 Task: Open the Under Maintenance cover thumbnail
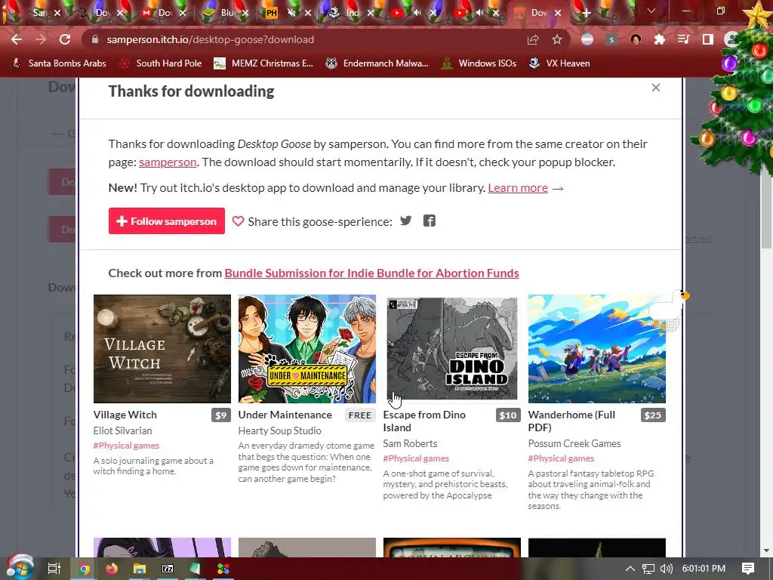(307, 349)
